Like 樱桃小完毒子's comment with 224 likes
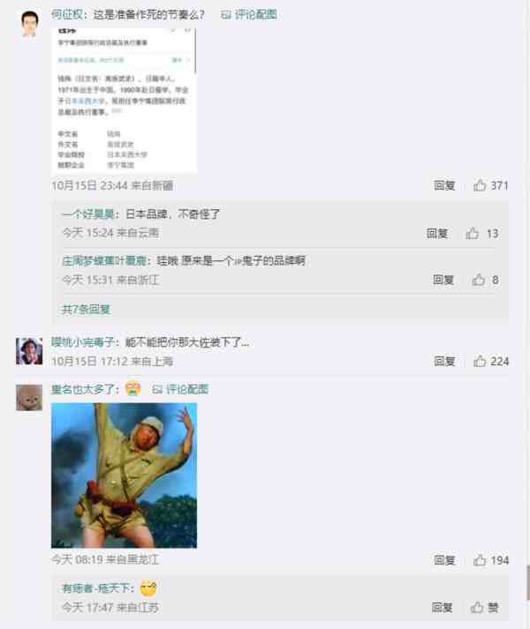This screenshot has width=530, height=629. (490, 361)
